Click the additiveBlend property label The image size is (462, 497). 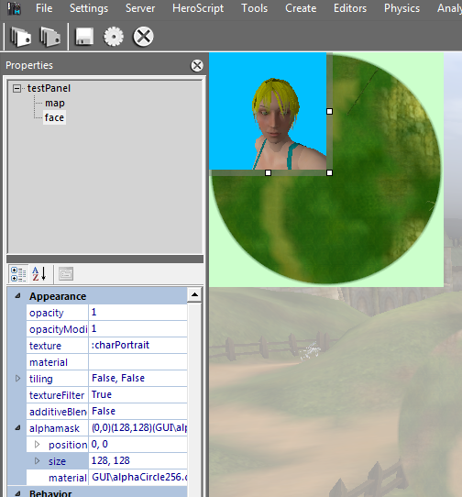pyautogui.click(x=58, y=412)
